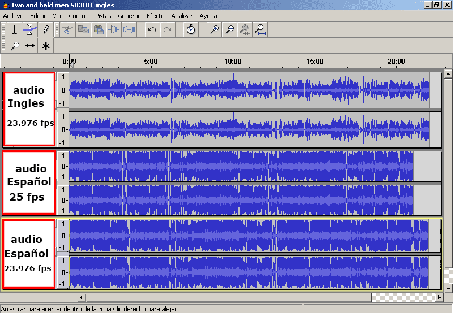Restore down the Audacity window
Screen dimensions: 453x313
coord(437,5)
